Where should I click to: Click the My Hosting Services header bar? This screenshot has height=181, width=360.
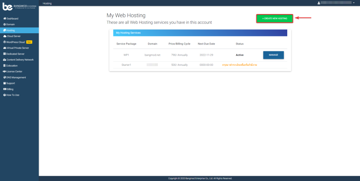(200, 33)
